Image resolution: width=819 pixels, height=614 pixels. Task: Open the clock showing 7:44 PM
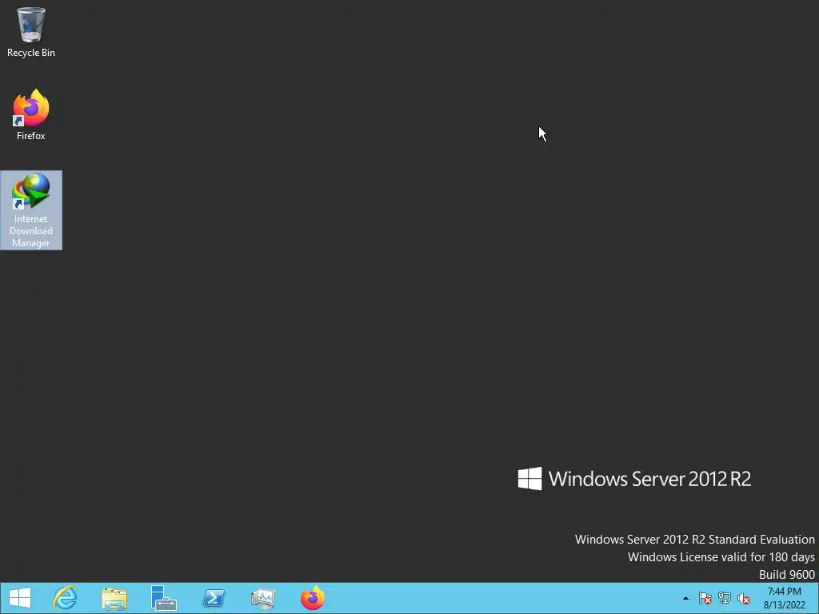784,598
